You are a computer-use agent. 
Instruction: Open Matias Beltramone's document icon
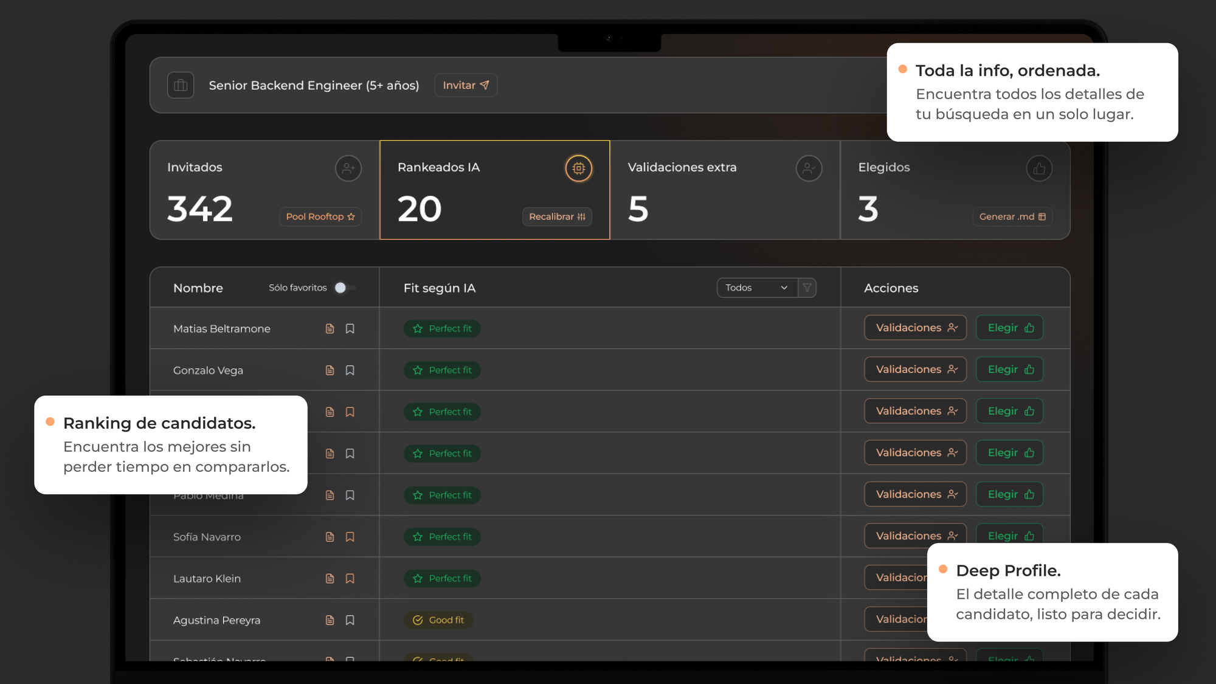330,329
